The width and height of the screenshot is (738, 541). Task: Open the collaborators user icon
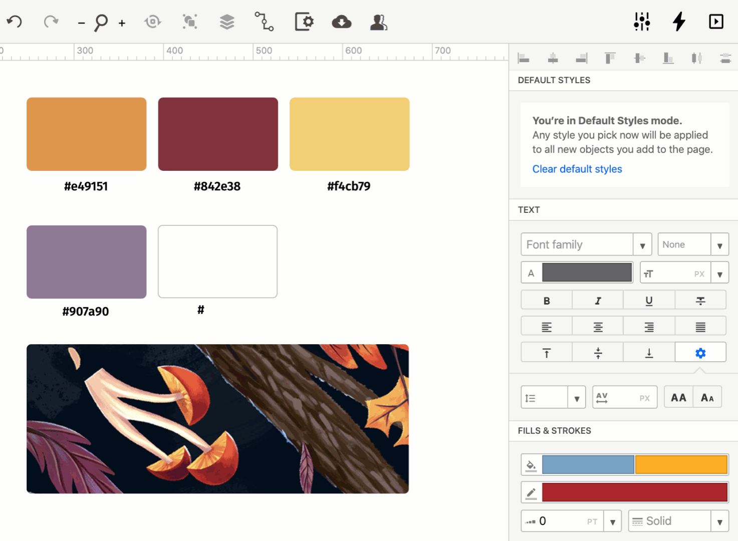[x=378, y=22]
